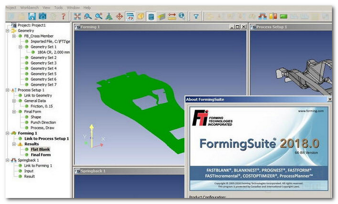This screenshot has height=204, width=338.
Task: Click the green rectangle blank toolbar icon
Action: point(284,16)
